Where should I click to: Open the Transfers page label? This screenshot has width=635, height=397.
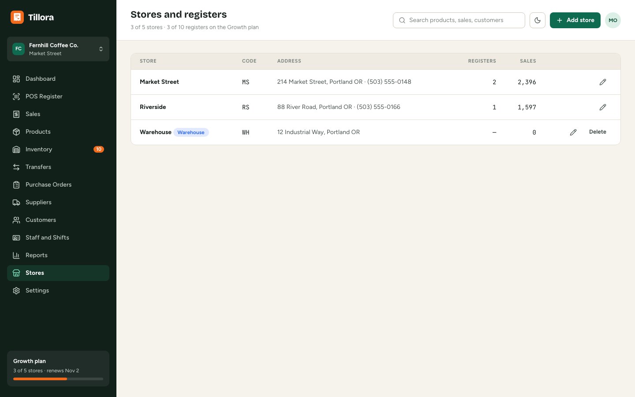coord(38,167)
